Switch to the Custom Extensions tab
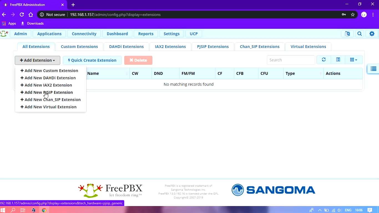This screenshot has height=213, width=379. pos(79,47)
